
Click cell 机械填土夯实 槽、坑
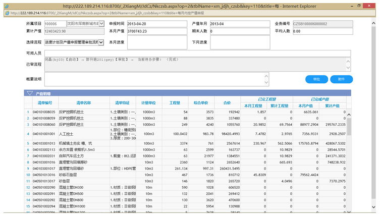point(76,143)
